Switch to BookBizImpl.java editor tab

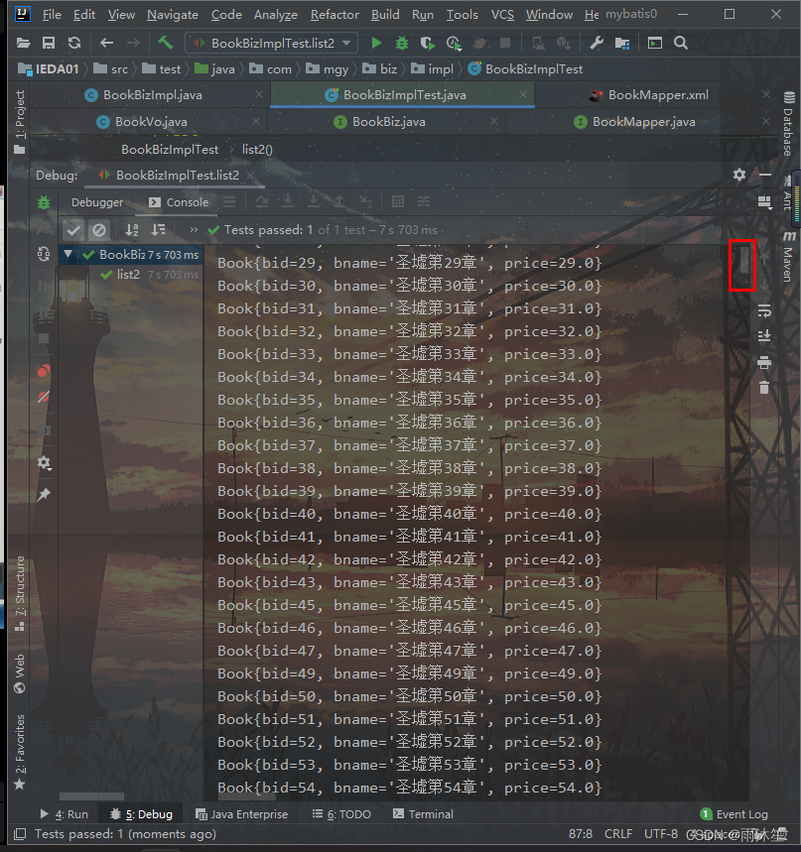tap(152, 95)
